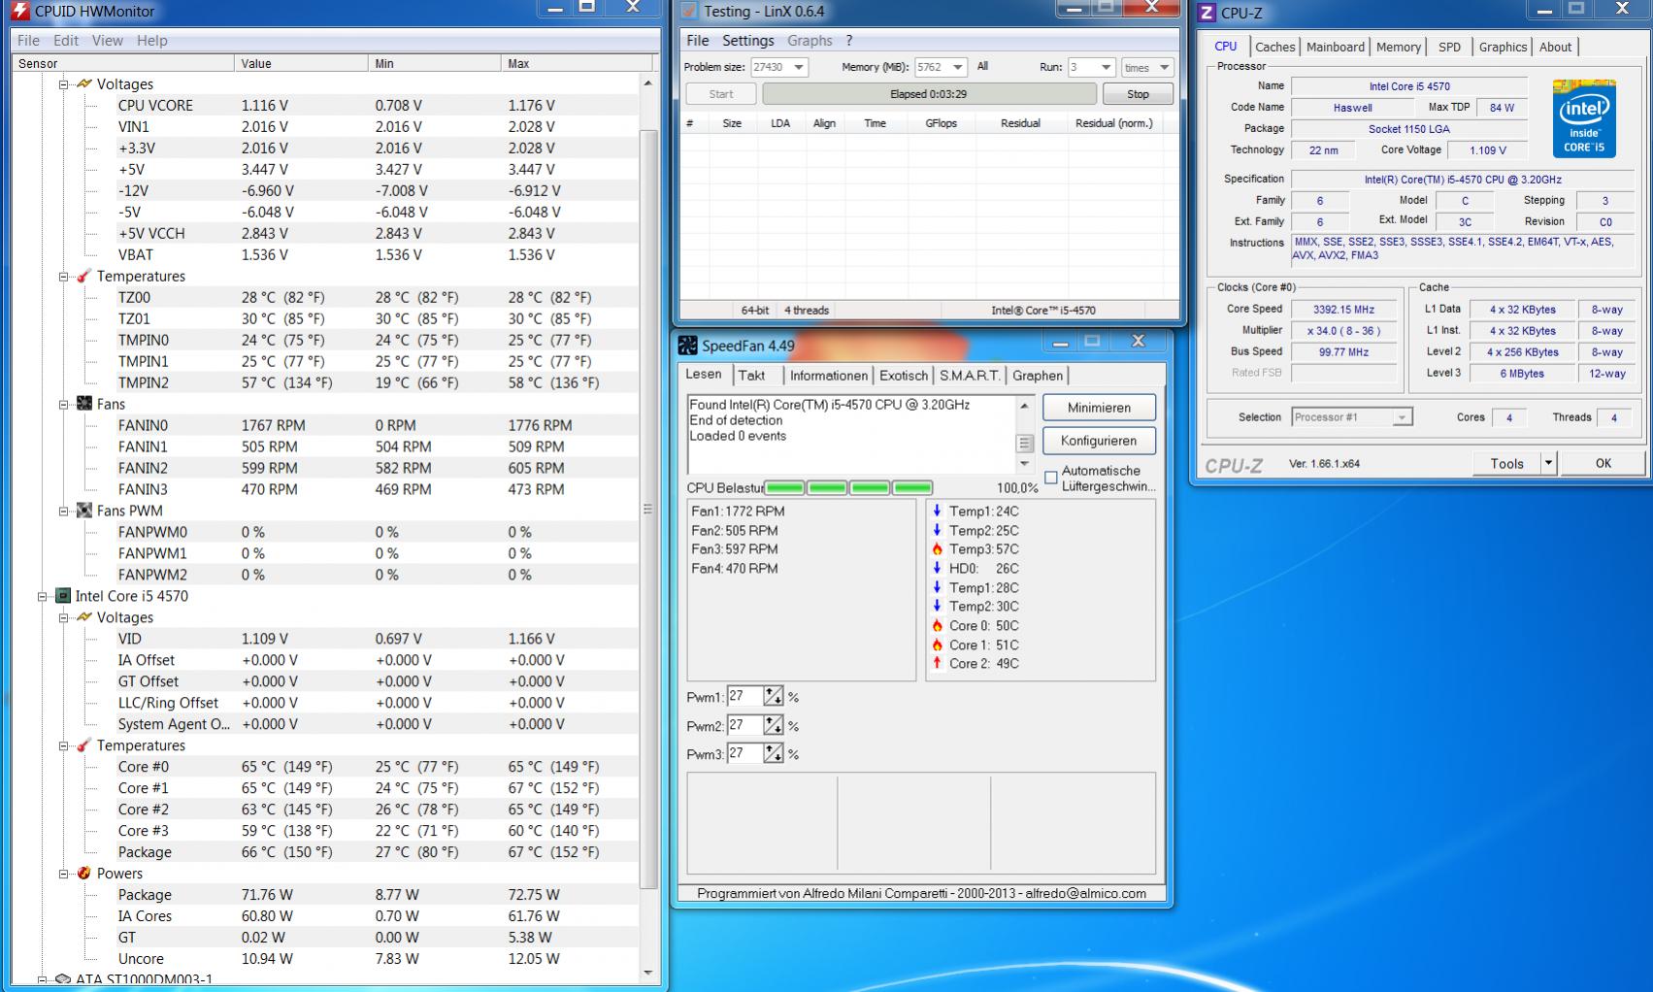Image resolution: width=1653 pixels, height=992 pixels.
Task: Open the Run count dropdown in LinX
Action: (x=1105, y=67)
